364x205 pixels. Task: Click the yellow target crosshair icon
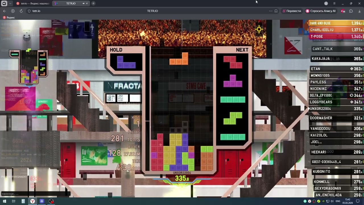click(x=259, y=29)
